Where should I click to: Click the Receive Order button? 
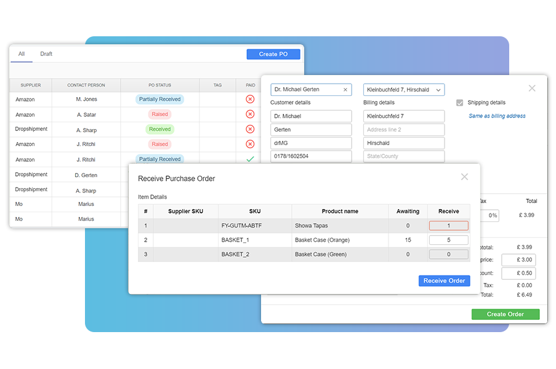[444, 280]
